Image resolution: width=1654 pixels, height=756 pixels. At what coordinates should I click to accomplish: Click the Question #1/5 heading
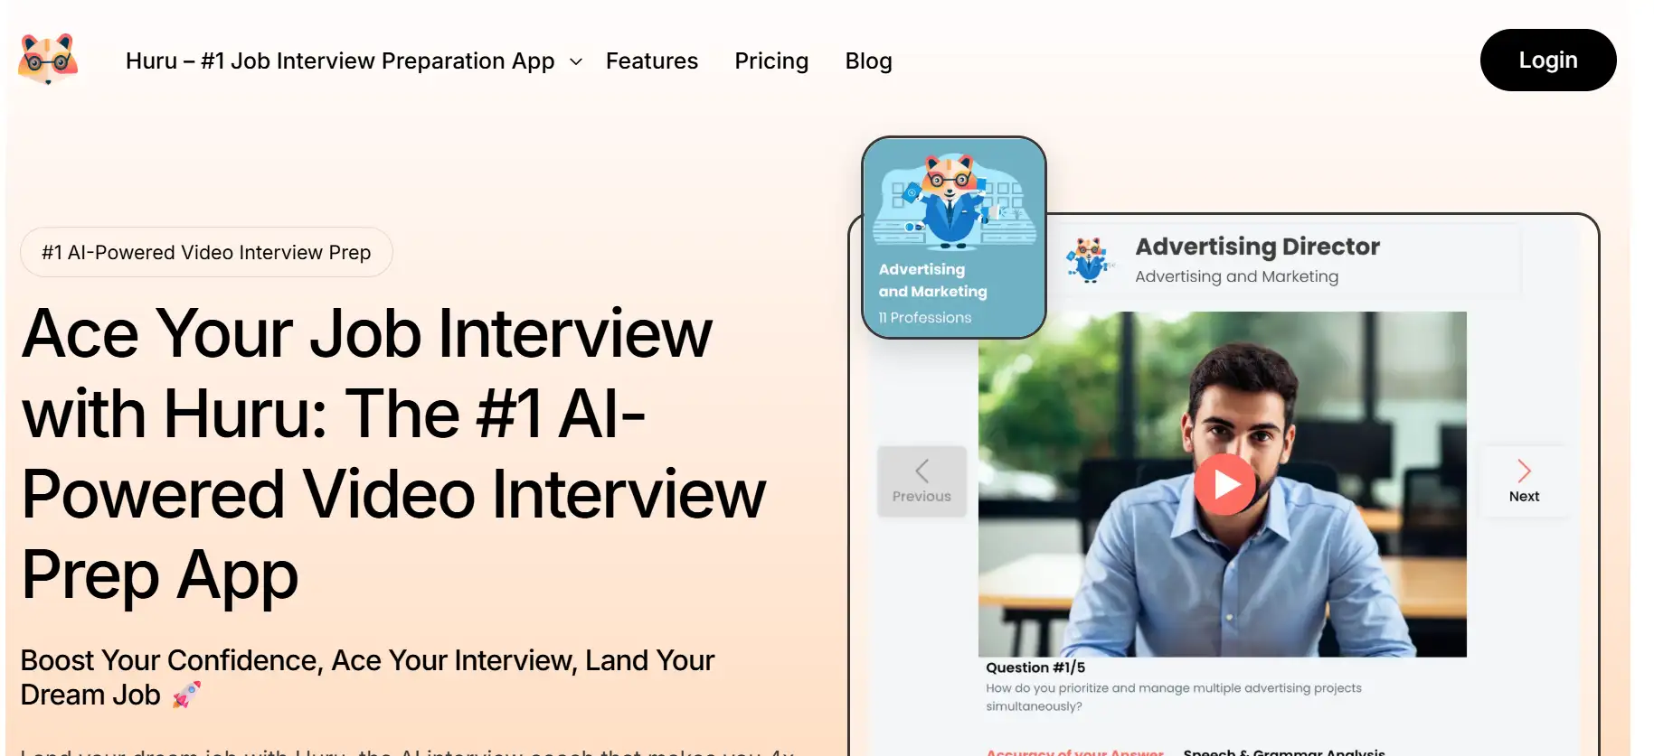(x=1035, y=667)
